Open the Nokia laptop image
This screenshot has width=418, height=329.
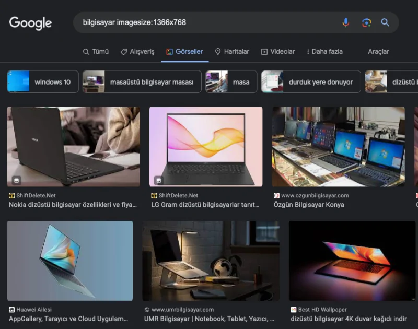coord(74,147)
